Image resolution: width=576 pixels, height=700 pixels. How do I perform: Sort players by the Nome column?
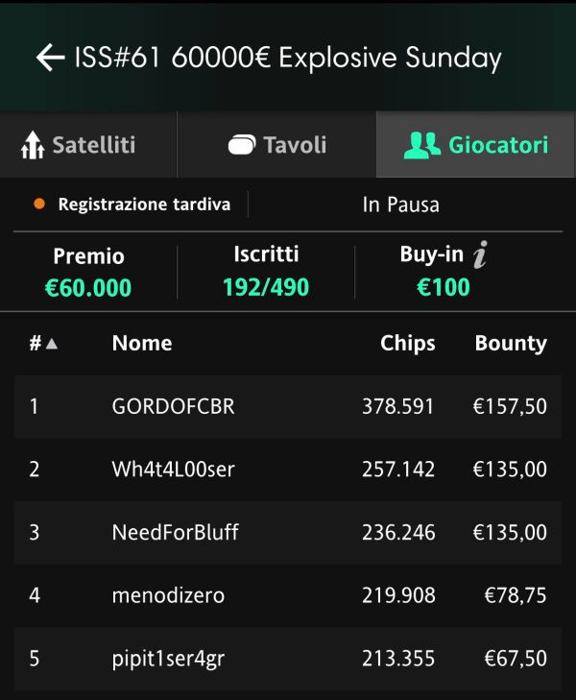[142, 343]
